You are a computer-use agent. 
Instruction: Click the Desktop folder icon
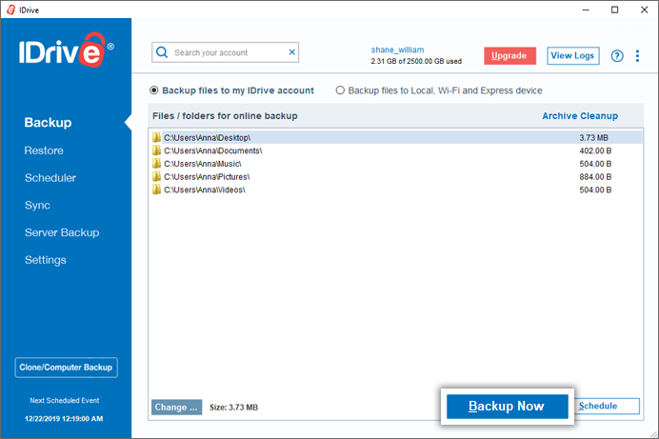tap(157, 137)
